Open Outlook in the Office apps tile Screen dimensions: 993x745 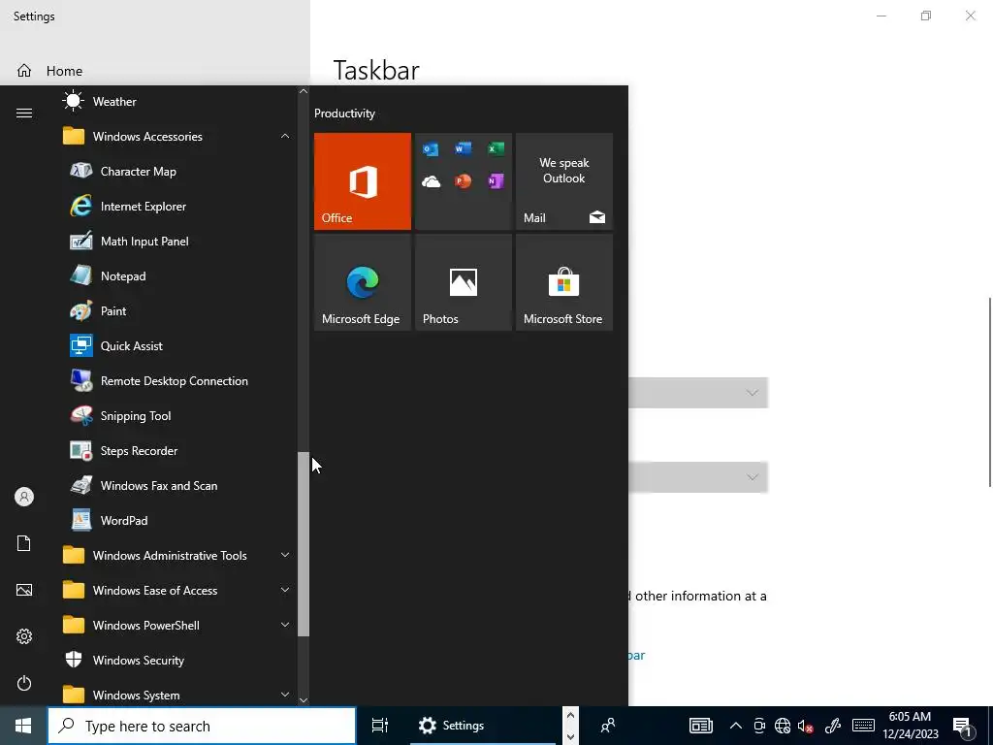(x=431, y=148)
